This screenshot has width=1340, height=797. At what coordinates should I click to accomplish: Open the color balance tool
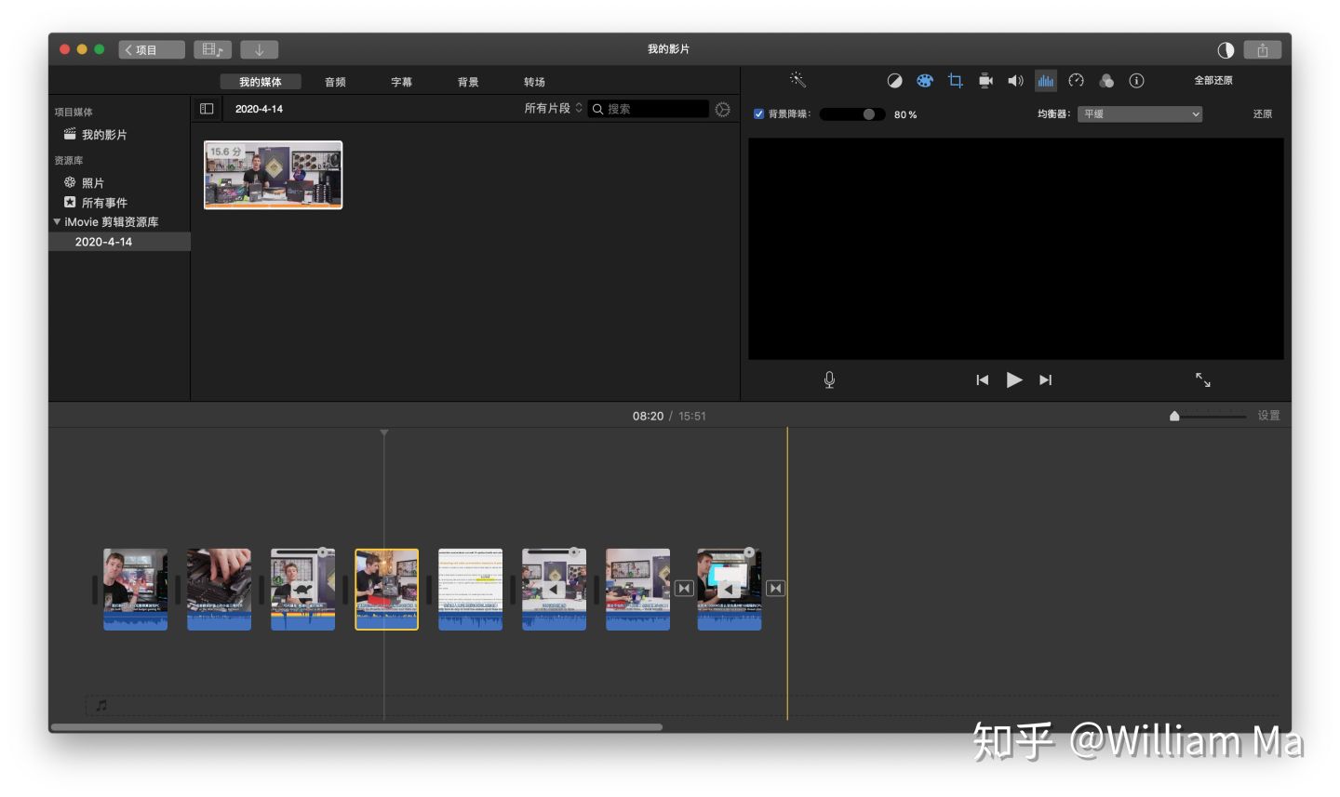pyautogui.click(x=894, y=81)
